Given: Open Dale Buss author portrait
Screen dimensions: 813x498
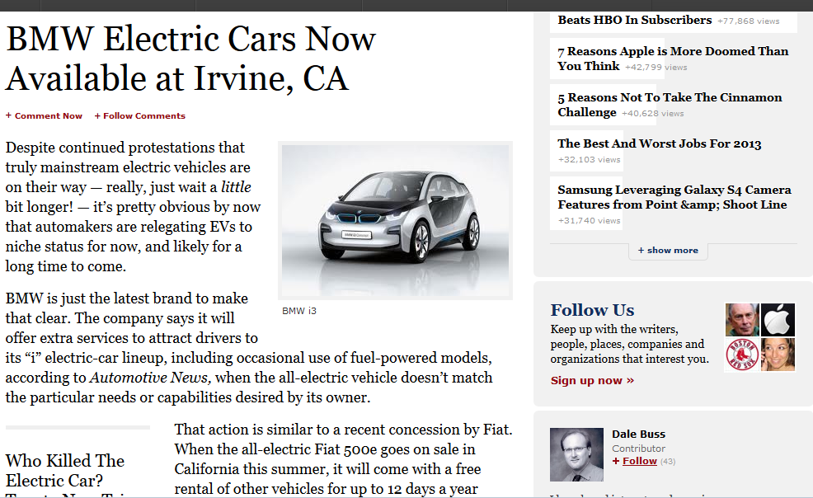Looking at the screenshot, I should pyautogui.click(x=576, y=454).
